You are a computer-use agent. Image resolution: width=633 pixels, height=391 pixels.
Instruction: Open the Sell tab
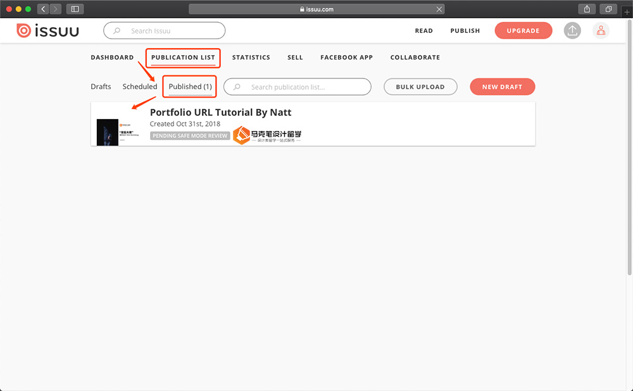pyautogui.click(x=295, y=58)
